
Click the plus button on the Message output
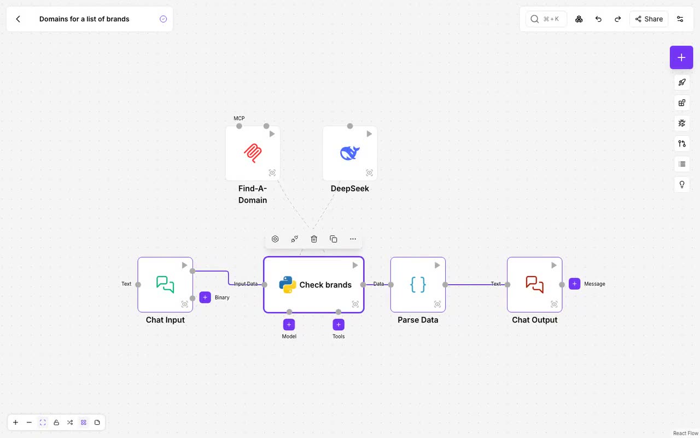click(574, 284)
